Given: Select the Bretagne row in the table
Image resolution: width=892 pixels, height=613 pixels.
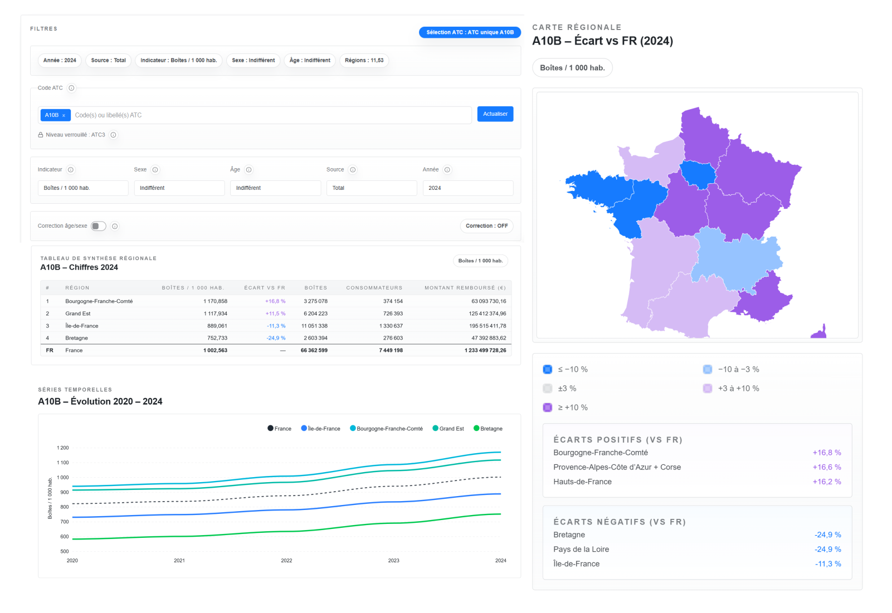Looking at the screenshot, I should 276,338.
